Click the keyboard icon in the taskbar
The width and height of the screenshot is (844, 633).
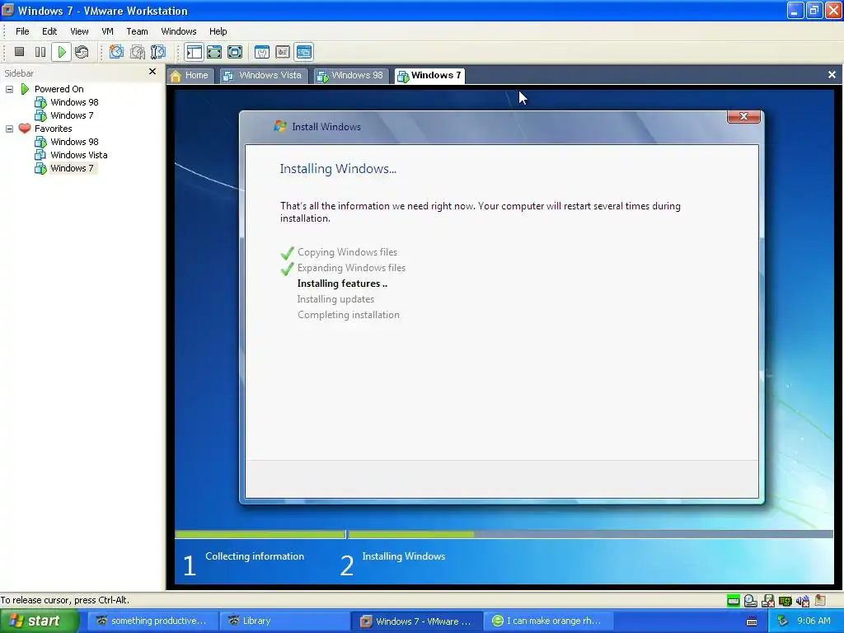pyautogui.click(x=752, y=621)
